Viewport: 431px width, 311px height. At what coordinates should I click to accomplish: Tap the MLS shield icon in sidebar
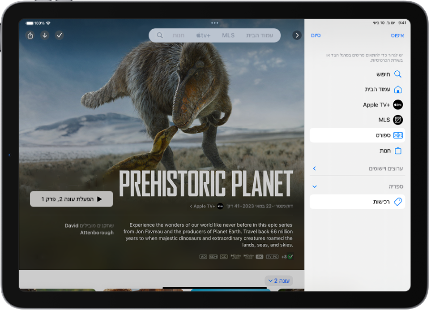tap(398, 120)
